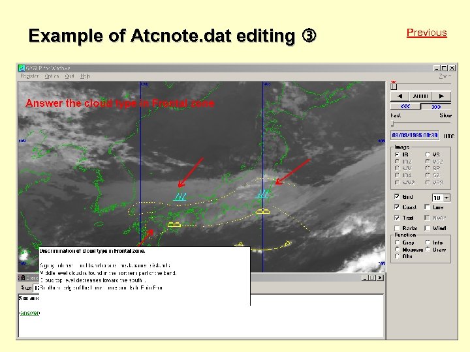Step back one frame with left arrow

click(399, 96)
